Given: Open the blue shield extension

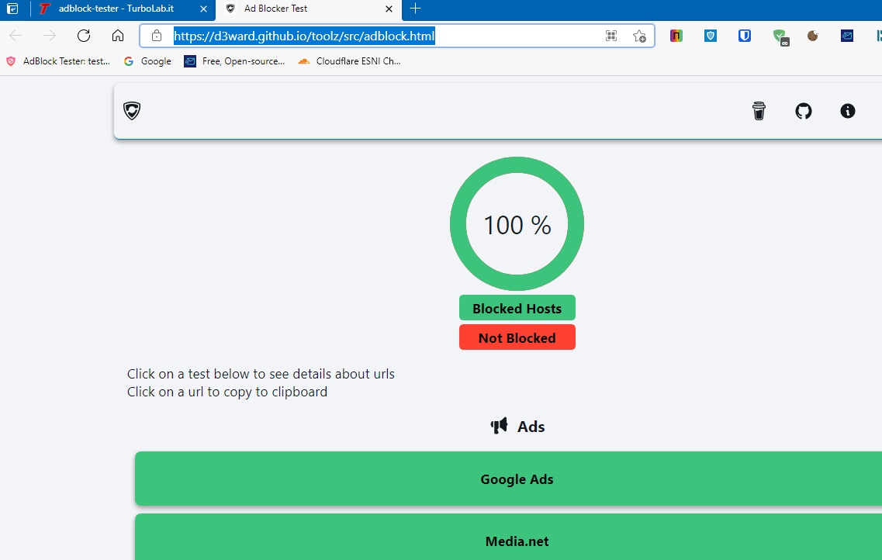Looking at the screenshot, I should coord(711,36).
